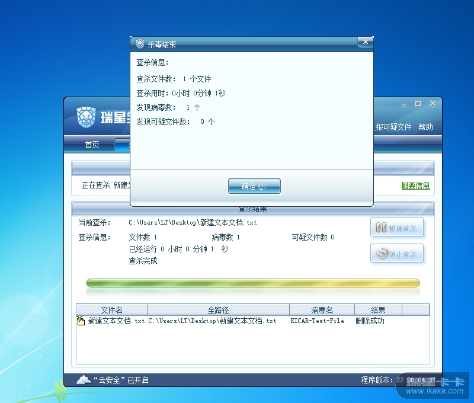Select 新建文本文档.txt file name cell

pos(116,321)
